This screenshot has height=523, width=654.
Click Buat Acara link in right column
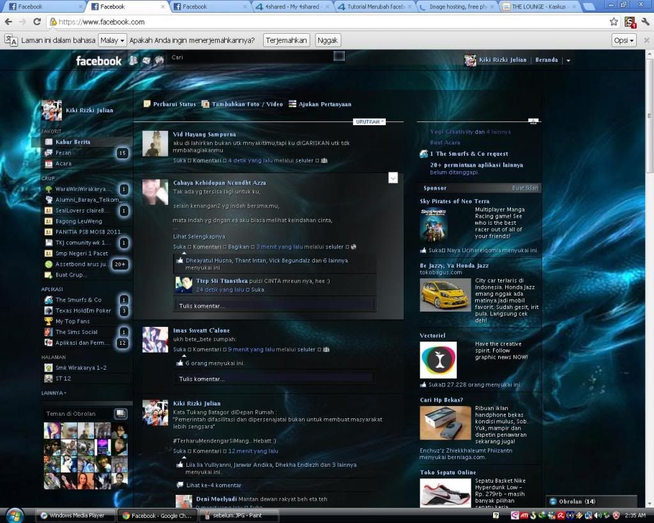[x=445, y=142]
